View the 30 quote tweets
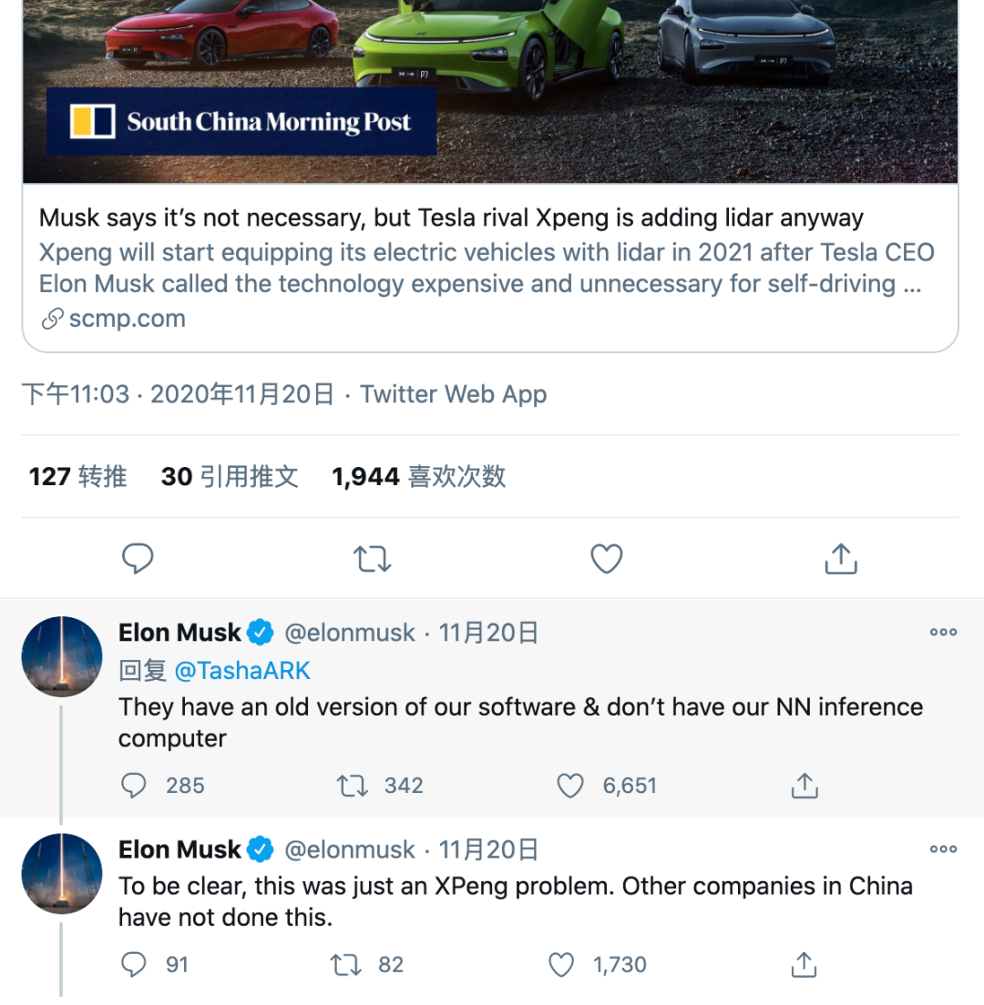 pyautogui.click(x=230, y=476)
